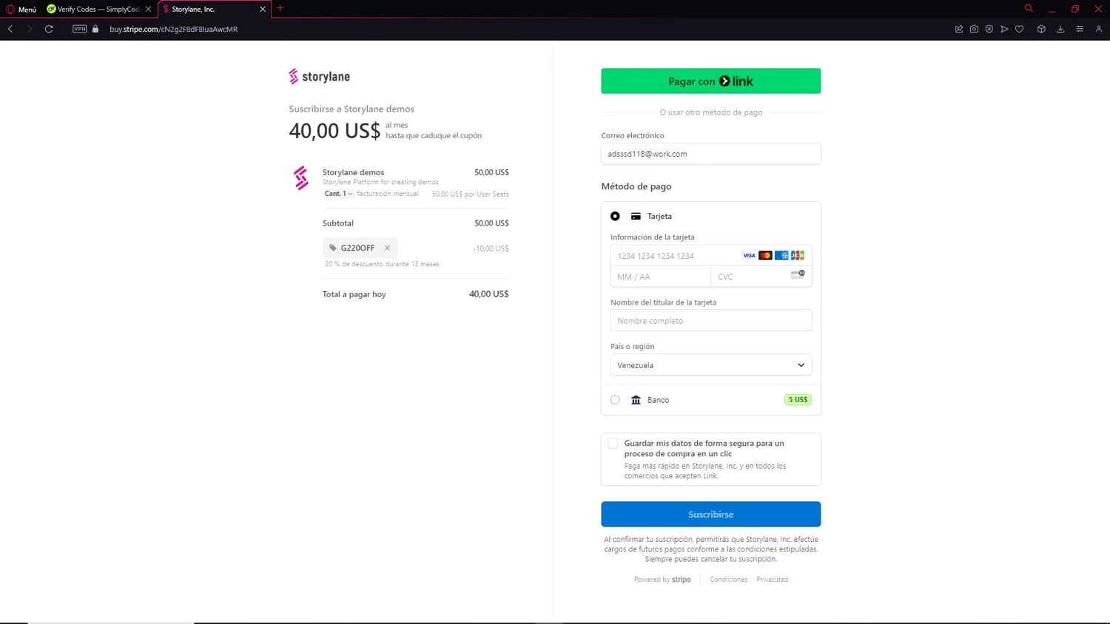
Task: Select the Tarjeta payment radio button
Action: tap(615, 216)
